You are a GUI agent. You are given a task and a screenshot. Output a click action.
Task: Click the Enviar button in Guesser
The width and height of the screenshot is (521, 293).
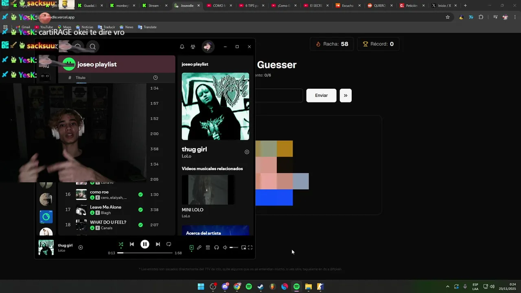321,95
